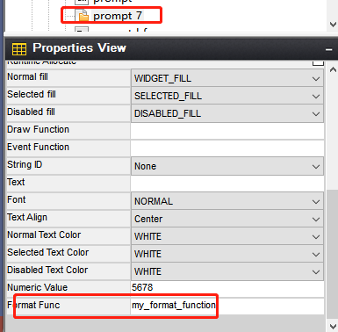Click the Draw Function input field
Image resolution: width=338 pixels, height=332 pixels.
tap(227, 131)
